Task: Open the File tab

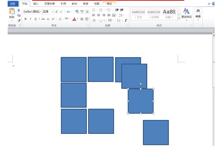Action: click(x=13, y=4)
